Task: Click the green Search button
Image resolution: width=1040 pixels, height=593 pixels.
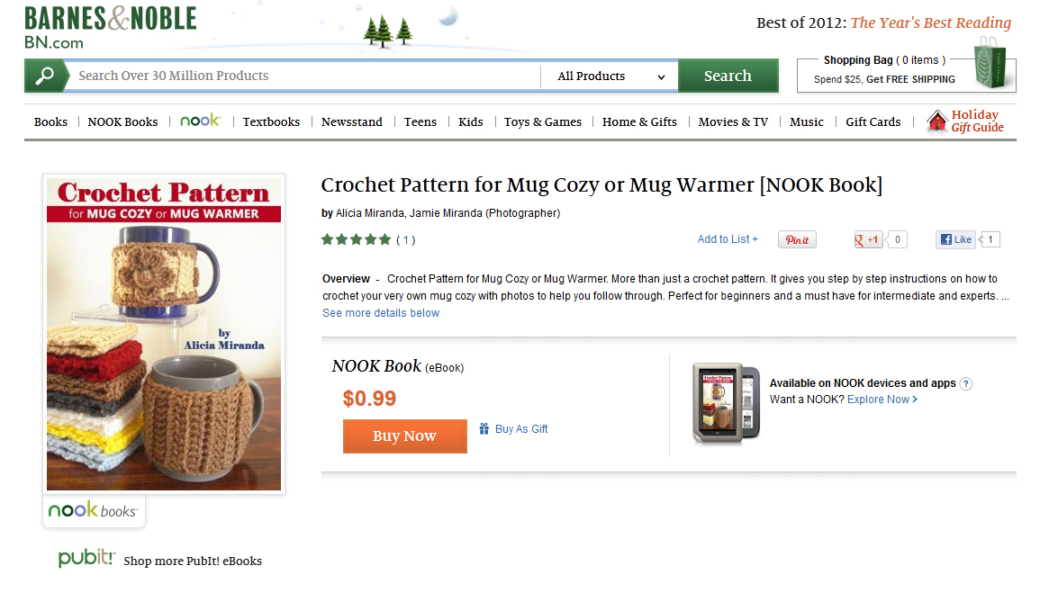Action: point(728,76)
